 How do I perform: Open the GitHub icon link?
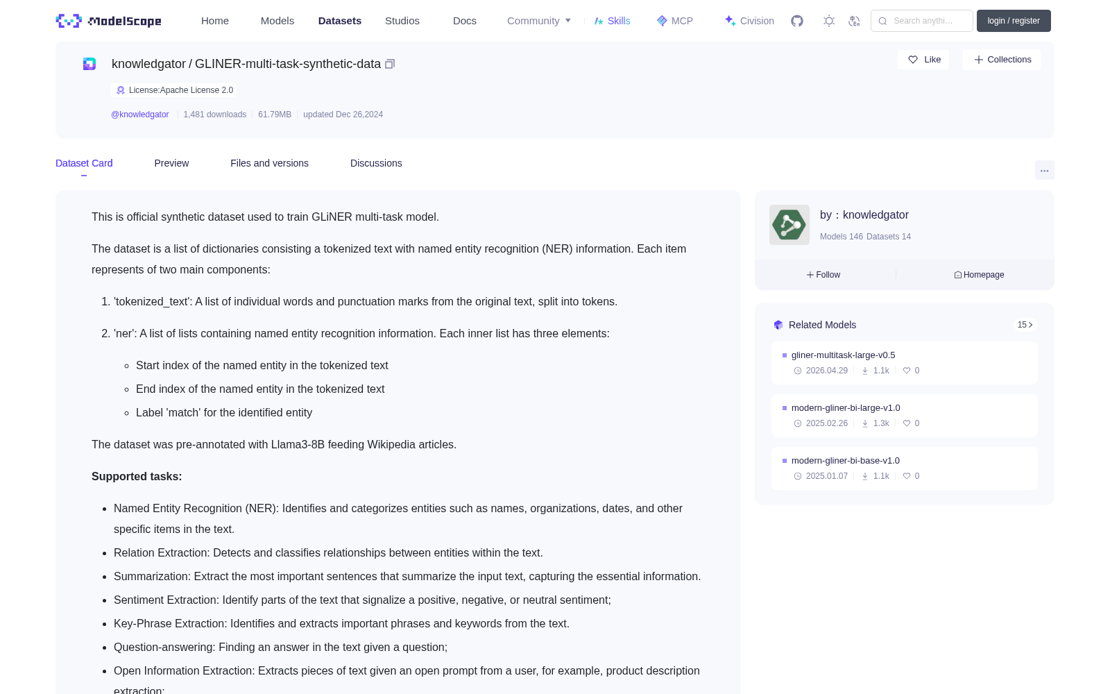coord(797,21)
